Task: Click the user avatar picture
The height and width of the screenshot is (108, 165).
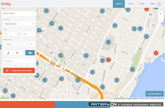Action: tap(159, 4)
